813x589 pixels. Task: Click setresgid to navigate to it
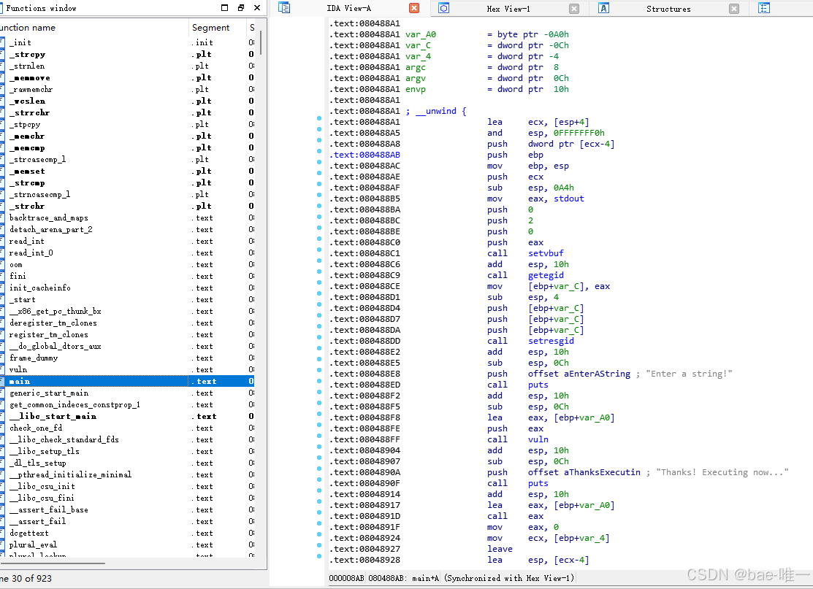tap(550, 340)
